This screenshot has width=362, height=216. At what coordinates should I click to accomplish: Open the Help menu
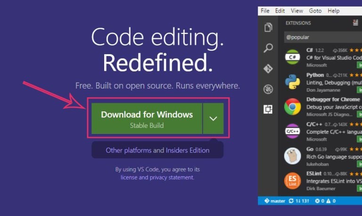334,11
